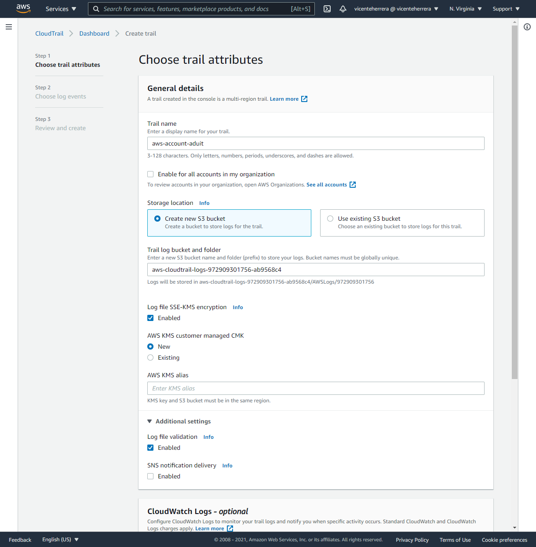This screenshot has height=547, width=536.
Task: Open the Support dropdown menu
Action: click(x=506, y=9)
